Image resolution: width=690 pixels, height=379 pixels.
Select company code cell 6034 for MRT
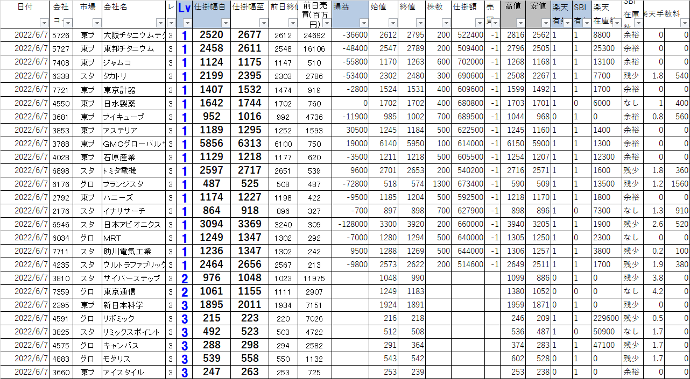[x=61, y=238]
